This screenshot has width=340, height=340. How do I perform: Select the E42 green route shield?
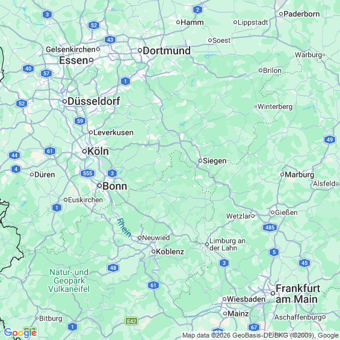coord(132,321)
